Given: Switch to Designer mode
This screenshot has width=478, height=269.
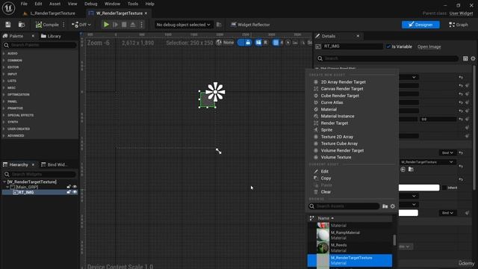Looking at the screenshot, I should coord(420,25).
